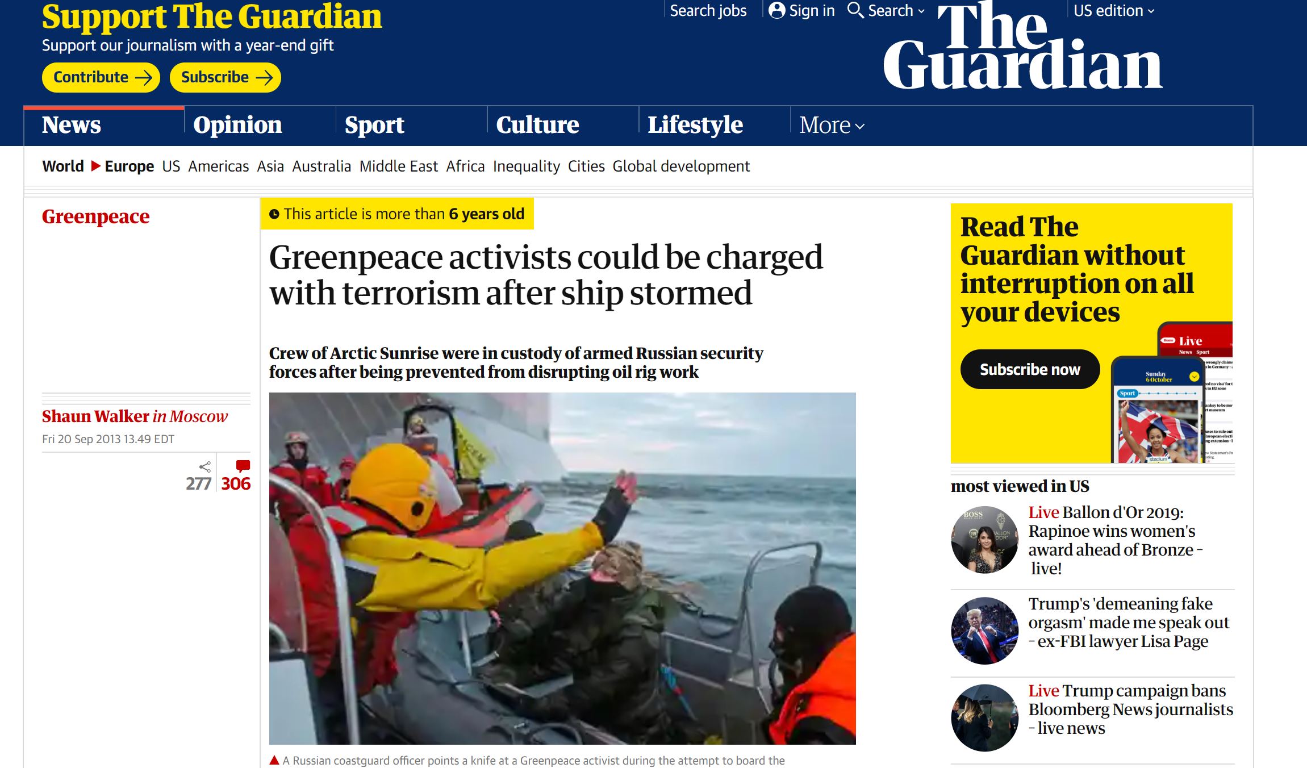Open the Opinion section tab
Viewport: 1307px width, 768px height.
[237, 125]
